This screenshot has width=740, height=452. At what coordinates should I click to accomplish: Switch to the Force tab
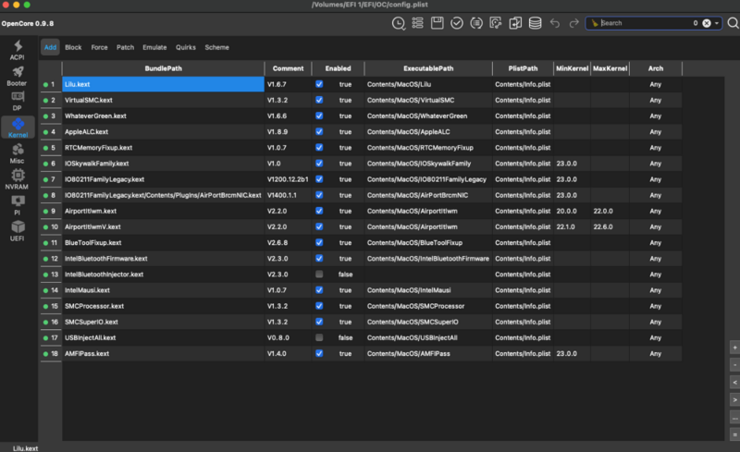[99, 47]
